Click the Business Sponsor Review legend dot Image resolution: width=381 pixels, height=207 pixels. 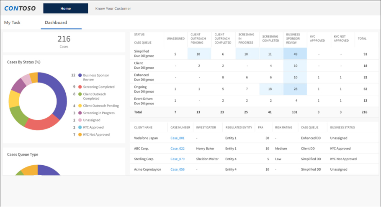pos(80,76)
